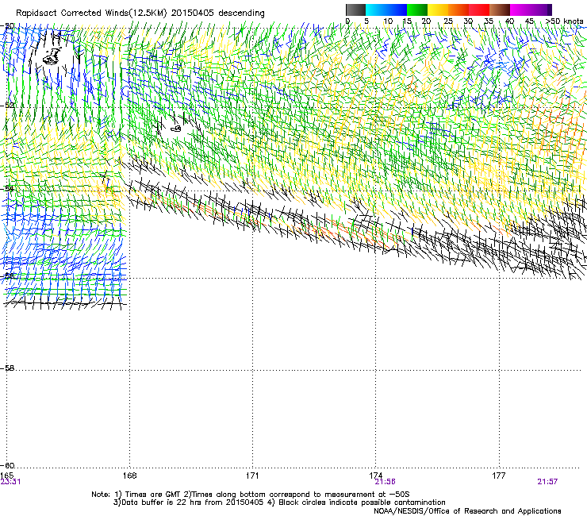Click the dark purple 45-50 knots legend segment
Image resolution: width=587 pixels, height=516 pixels.
pos(541,10)
